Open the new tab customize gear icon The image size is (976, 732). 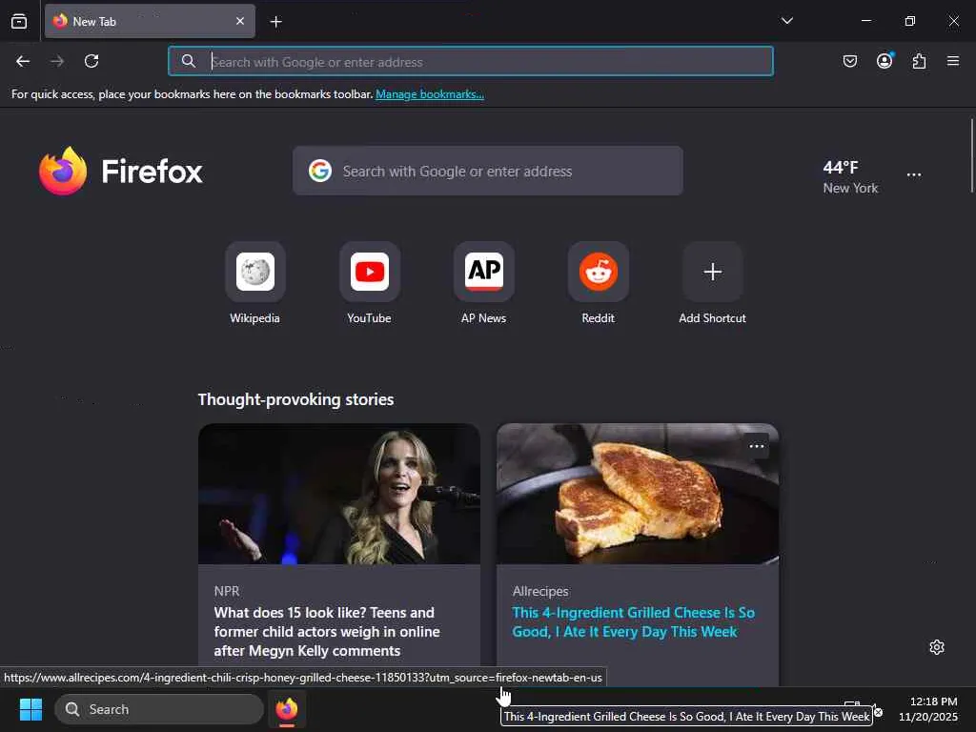937,647
